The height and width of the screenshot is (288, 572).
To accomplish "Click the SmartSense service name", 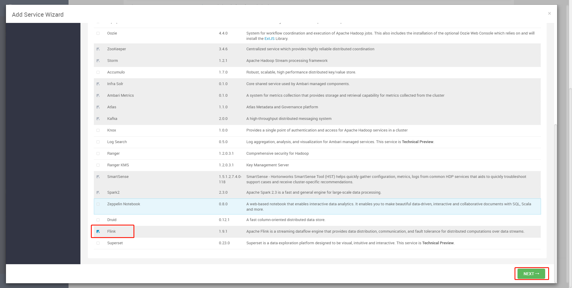I will (118, 177).
